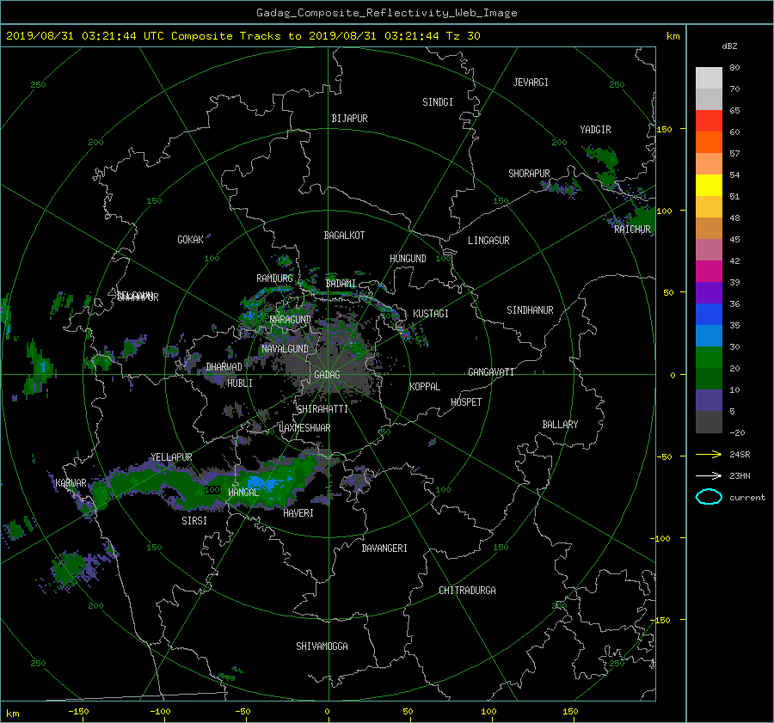Click the HOSPET city label

point(466,402)
